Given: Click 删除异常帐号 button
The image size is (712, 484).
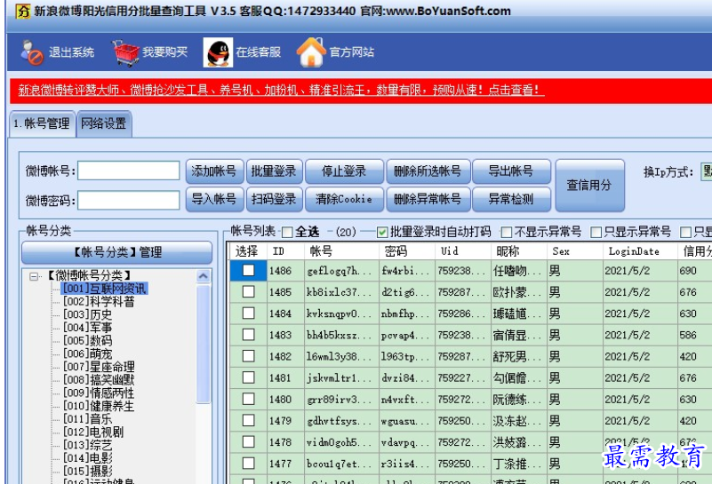Looking at the screenshot, I should [428, 199].
